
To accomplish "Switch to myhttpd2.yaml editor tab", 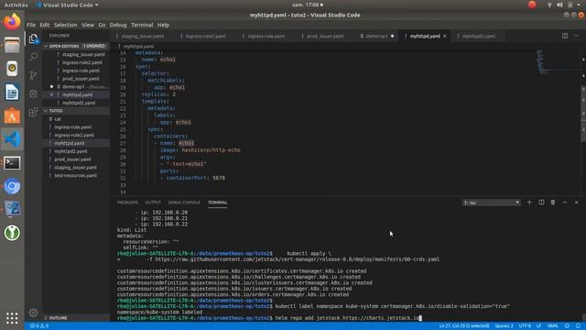I will [479, 37].
